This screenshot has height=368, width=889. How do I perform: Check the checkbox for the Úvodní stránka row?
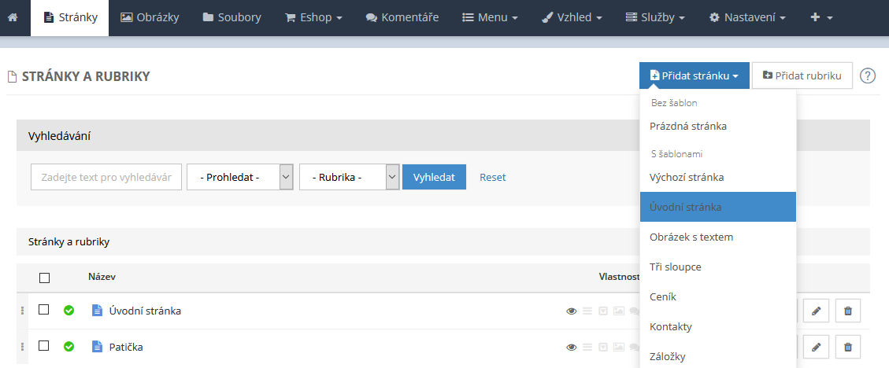tap(44, 310)
